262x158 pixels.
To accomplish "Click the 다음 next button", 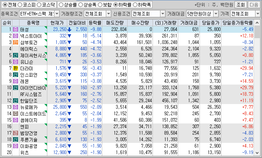I will click(x=254, y=5).
